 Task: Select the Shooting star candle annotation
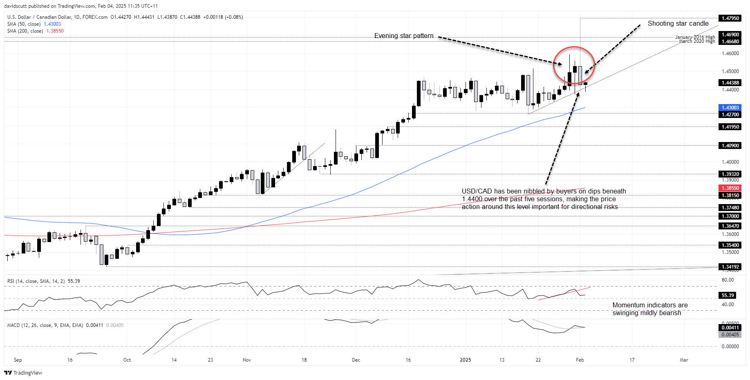click(678, 24)
